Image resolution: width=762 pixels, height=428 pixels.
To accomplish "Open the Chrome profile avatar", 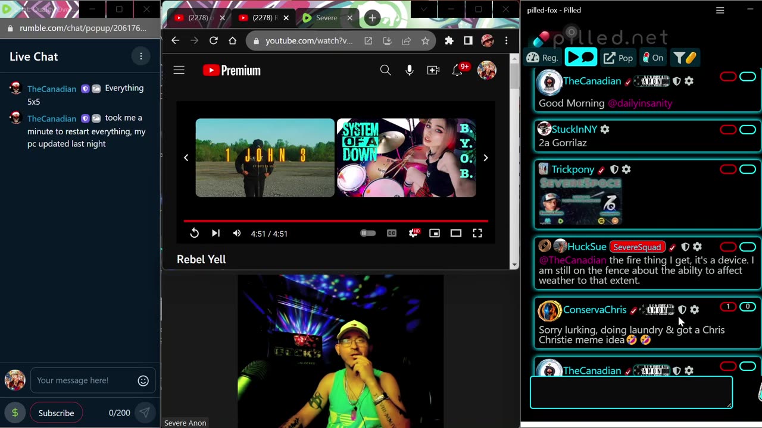I will pos(488,40).
